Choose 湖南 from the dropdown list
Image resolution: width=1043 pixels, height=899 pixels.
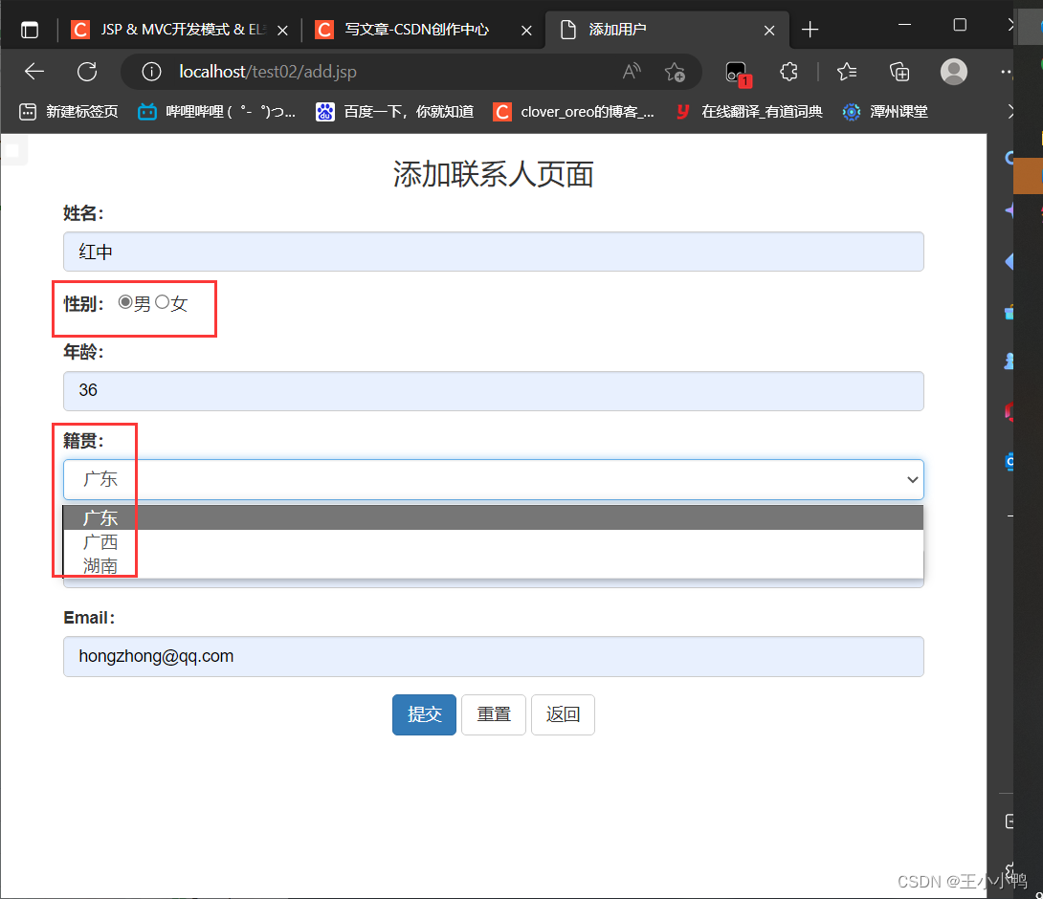(493, 566)
